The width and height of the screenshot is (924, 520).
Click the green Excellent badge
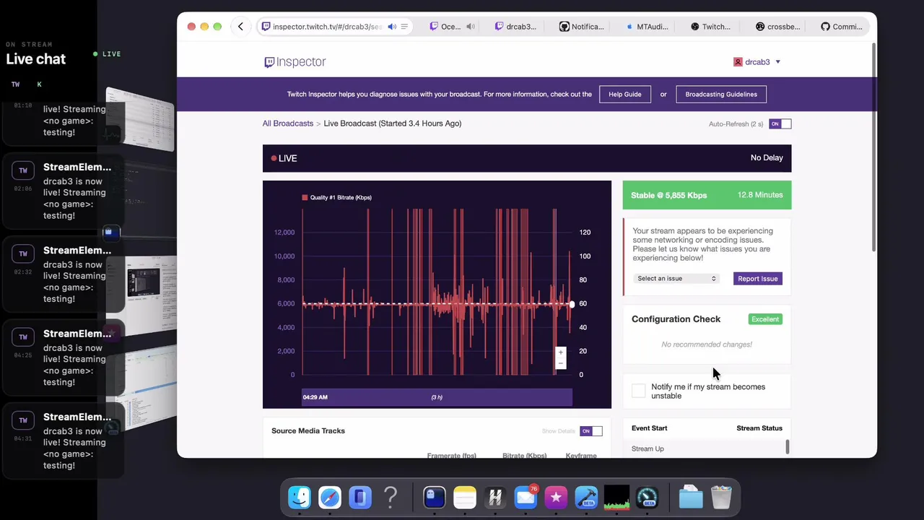click(x=765, y=319)
